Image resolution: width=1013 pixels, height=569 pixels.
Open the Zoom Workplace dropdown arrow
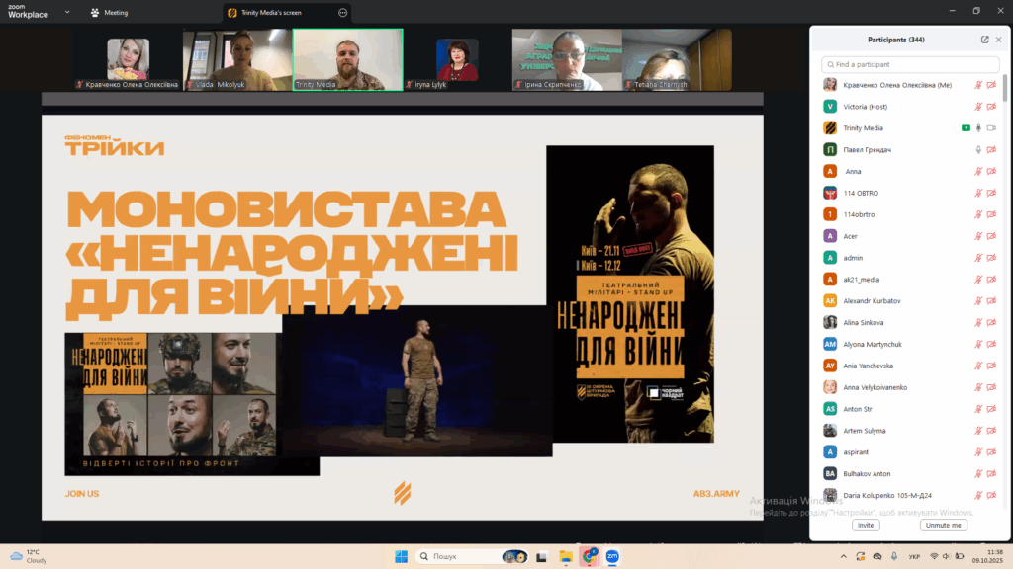66,13
